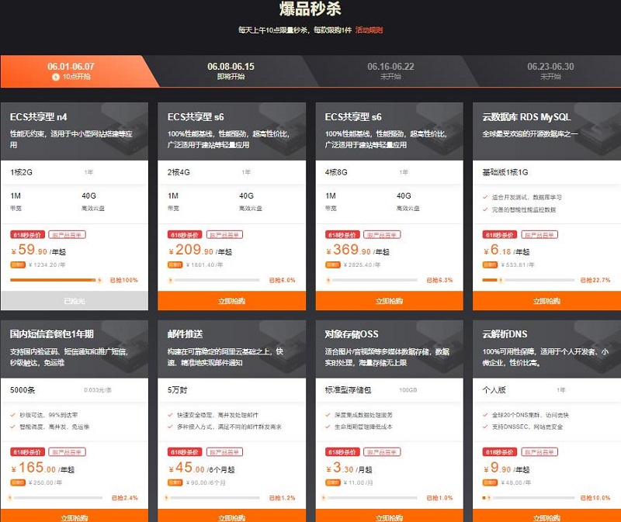Viewport: 621px width, 522px height.
Task: Click the 618秒杀价 tag on the ECS n4 card
Action: click(27, 235)
